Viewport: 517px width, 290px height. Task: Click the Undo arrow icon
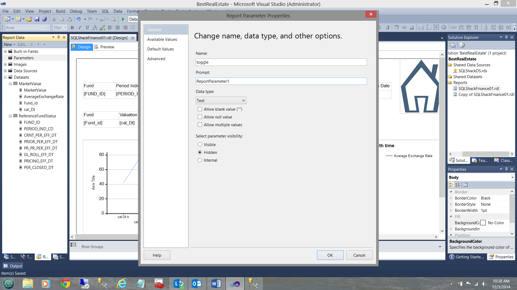78,19
